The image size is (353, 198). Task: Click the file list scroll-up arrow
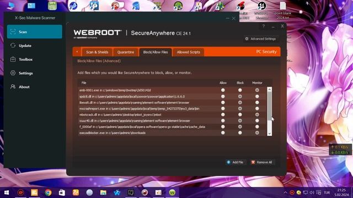(270, 89)
